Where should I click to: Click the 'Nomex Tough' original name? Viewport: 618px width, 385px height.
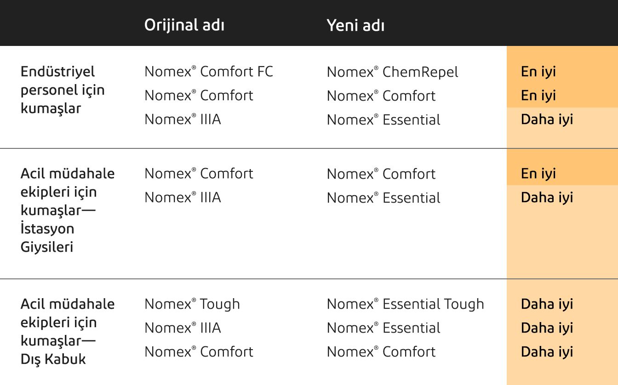point(192,304)
